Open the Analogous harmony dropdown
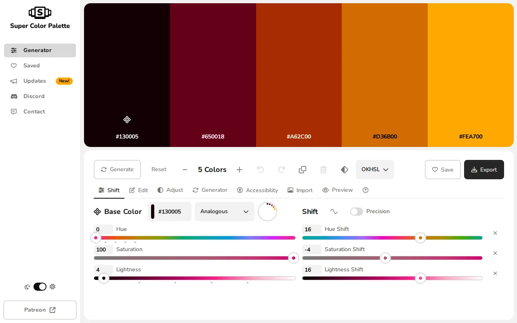The image size is (517, 323). (225, 212)
